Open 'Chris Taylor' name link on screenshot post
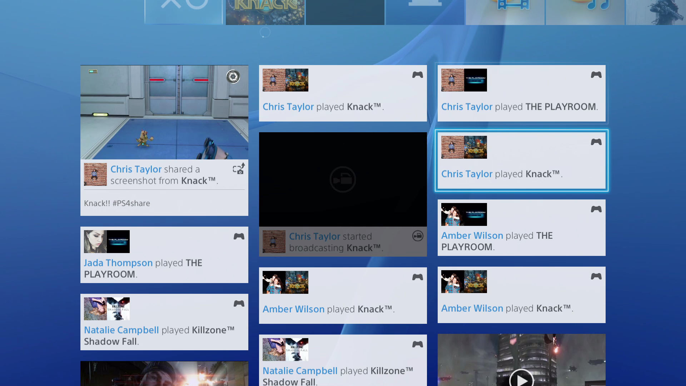Viewport: 686px width, 386px height. 136,169
